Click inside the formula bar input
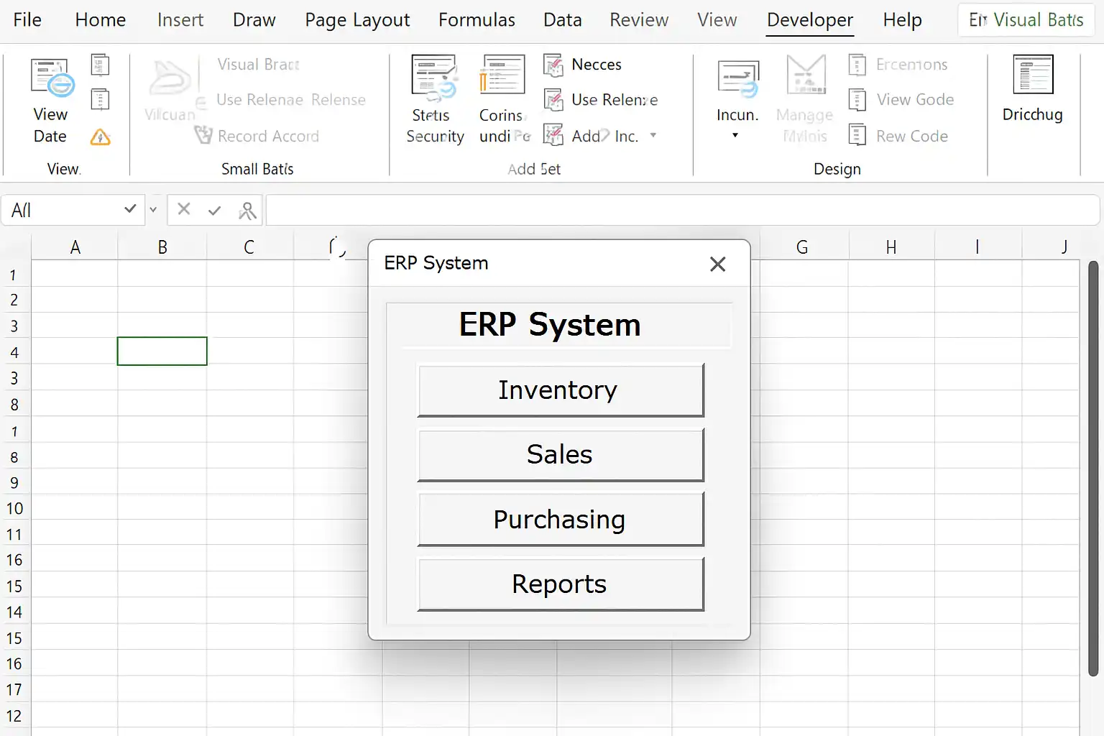The height and width of the screenshot is (736, 1104). click(x=681, y=211)
